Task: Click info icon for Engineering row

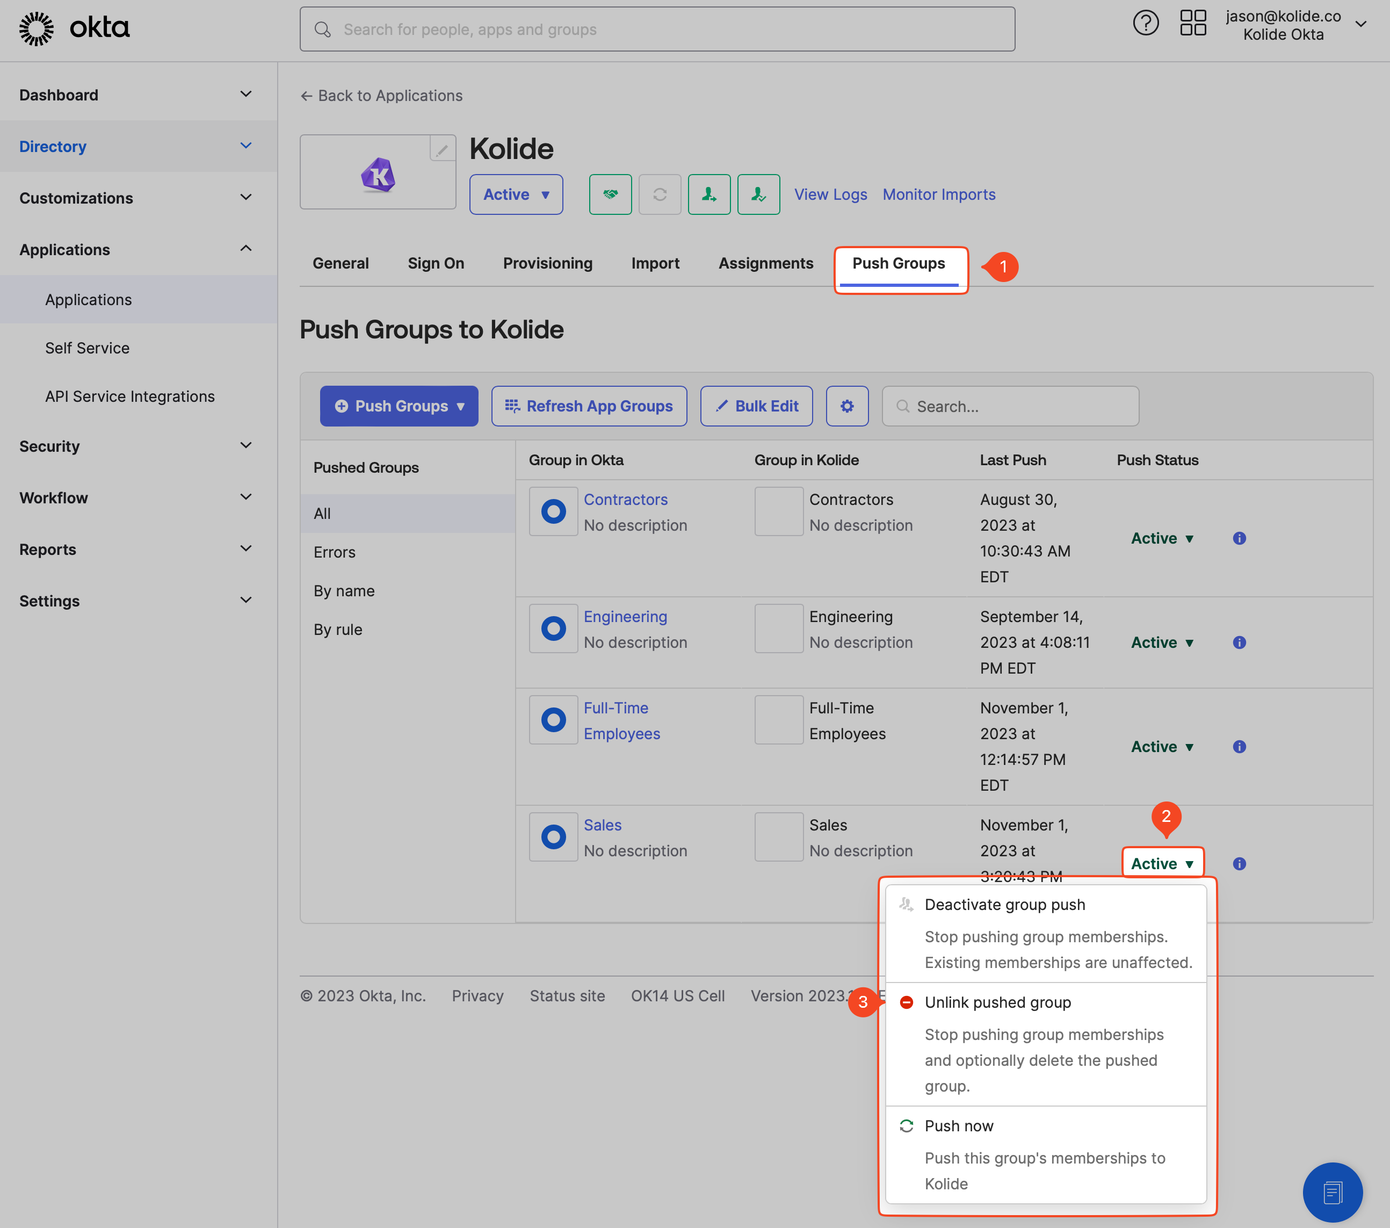Action: (x=1239, y=642)
